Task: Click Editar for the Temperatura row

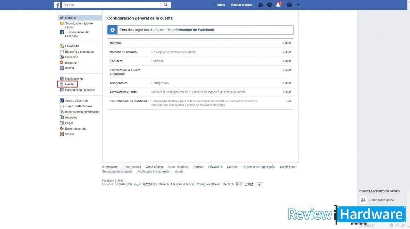Action: point(287,83)
